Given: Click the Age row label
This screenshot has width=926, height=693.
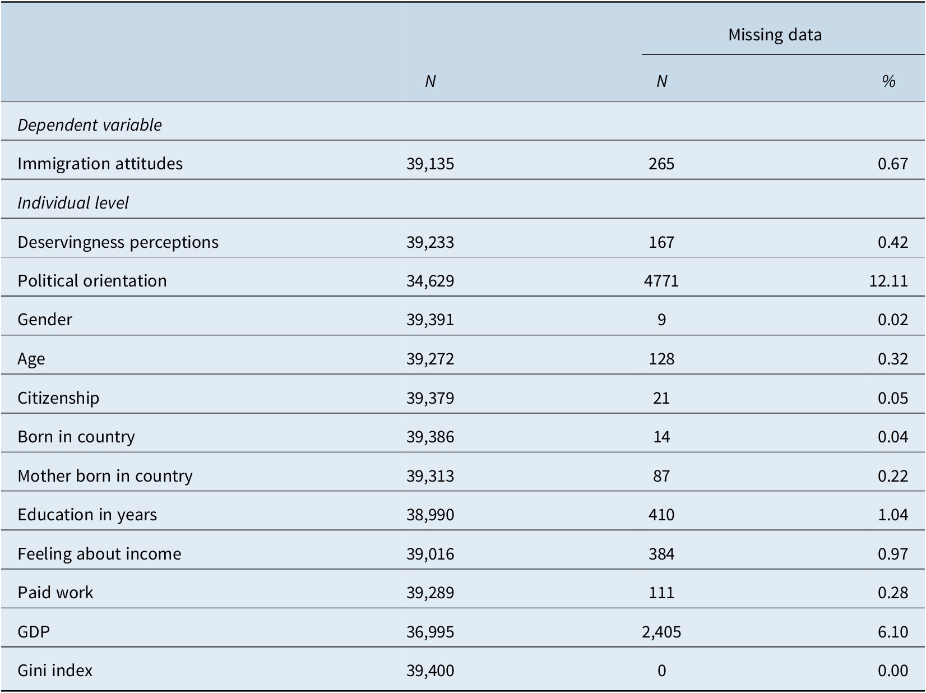Looking at the screenshot, I should 31,358.
